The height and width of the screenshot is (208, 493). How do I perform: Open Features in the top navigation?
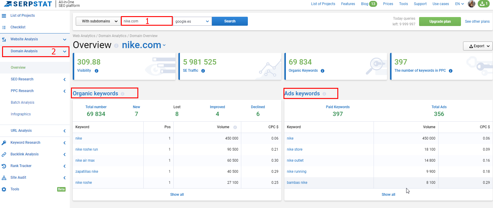348,4
